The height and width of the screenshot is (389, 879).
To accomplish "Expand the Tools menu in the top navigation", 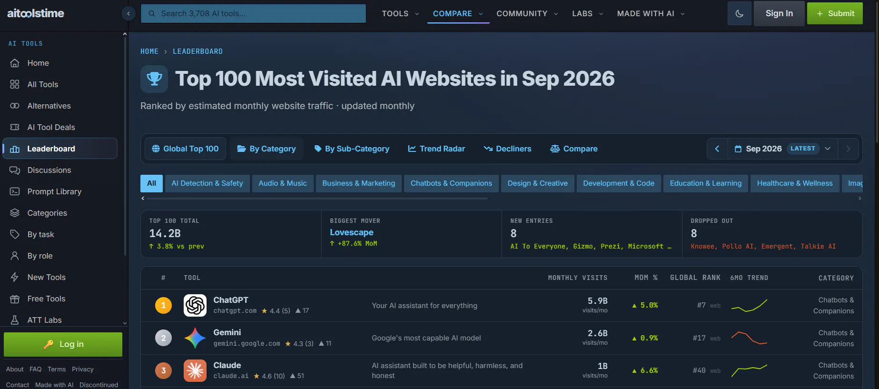I will (x=400, y=14).
